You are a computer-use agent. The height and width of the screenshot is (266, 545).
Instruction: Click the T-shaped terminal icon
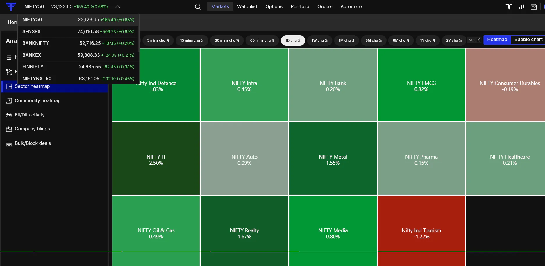tap(509, 6)
